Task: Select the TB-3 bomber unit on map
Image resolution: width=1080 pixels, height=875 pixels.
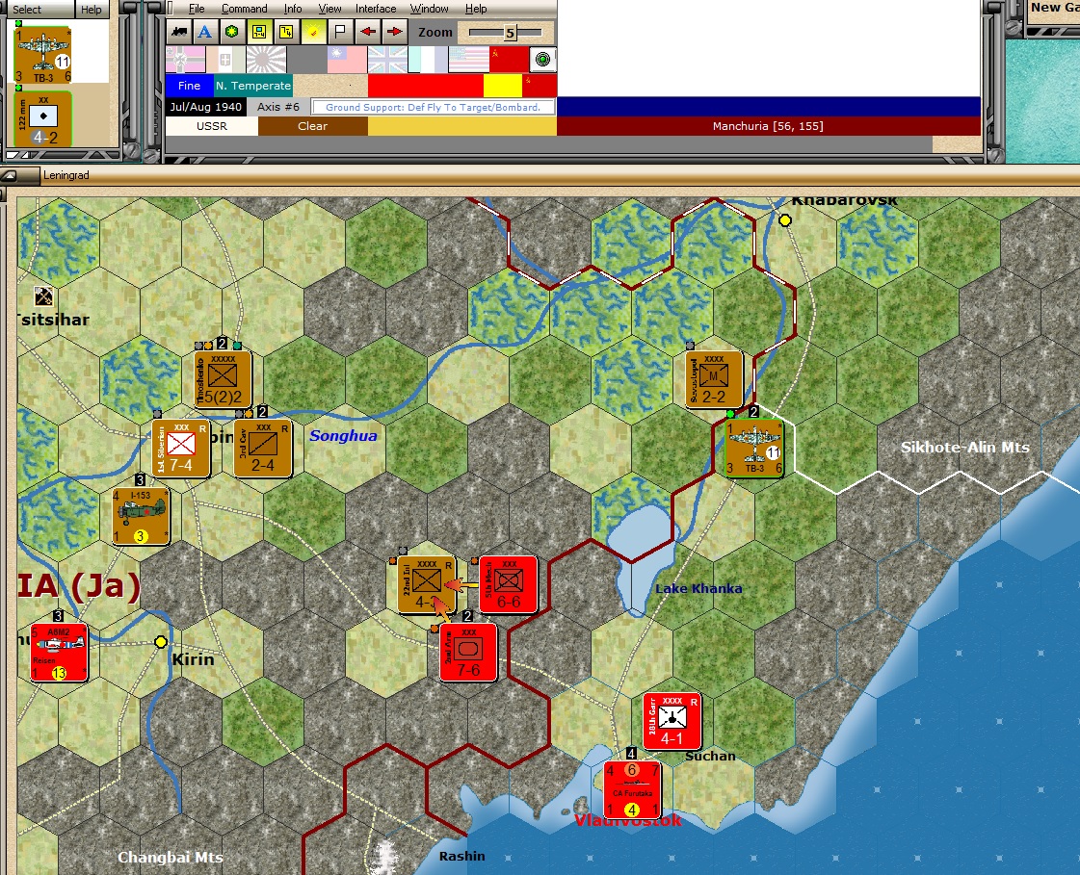Action: (x=754, y=449)
